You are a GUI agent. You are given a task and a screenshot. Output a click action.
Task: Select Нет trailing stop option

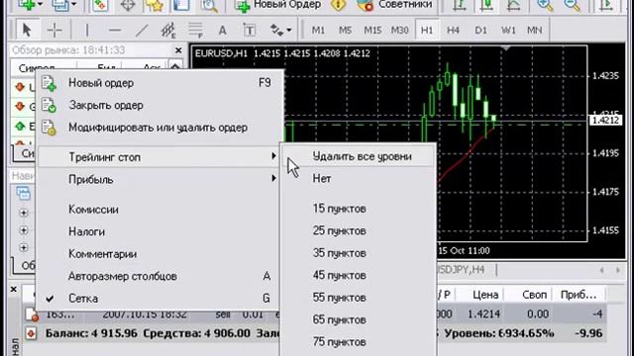coord(359,178)
